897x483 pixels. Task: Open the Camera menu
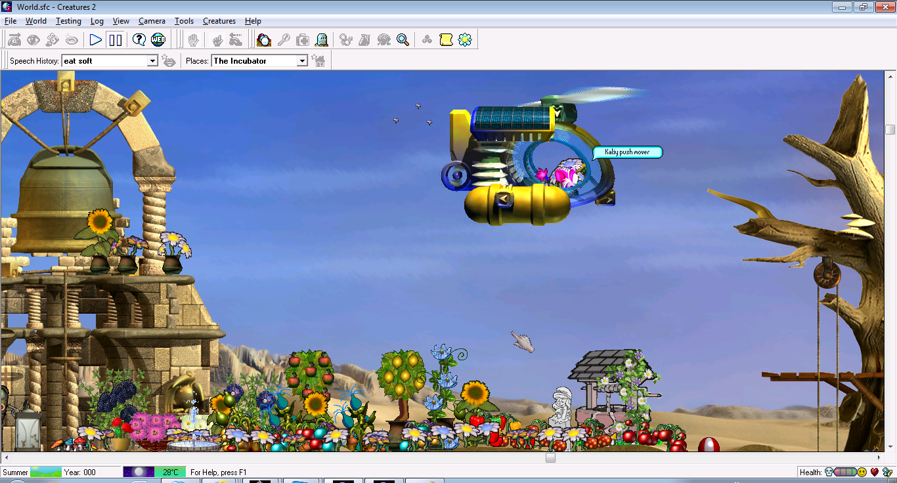152,21
